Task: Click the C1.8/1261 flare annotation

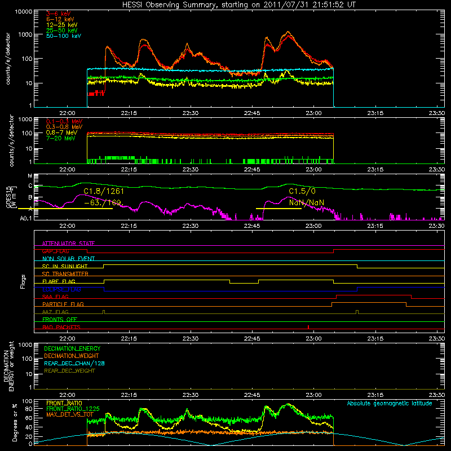Action: 104,191
